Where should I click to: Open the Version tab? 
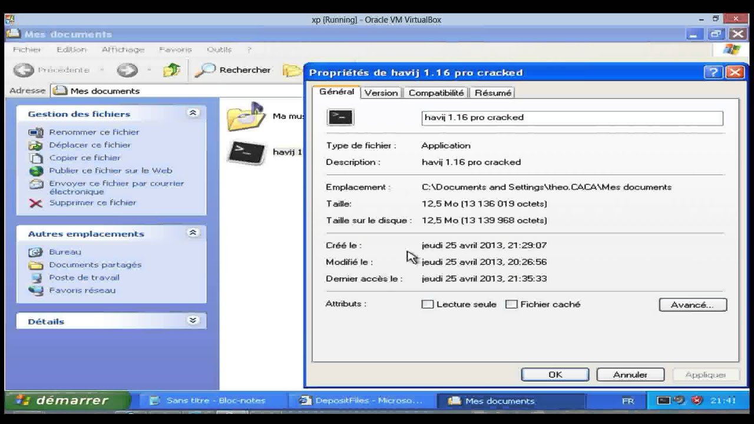pos(381,92)
